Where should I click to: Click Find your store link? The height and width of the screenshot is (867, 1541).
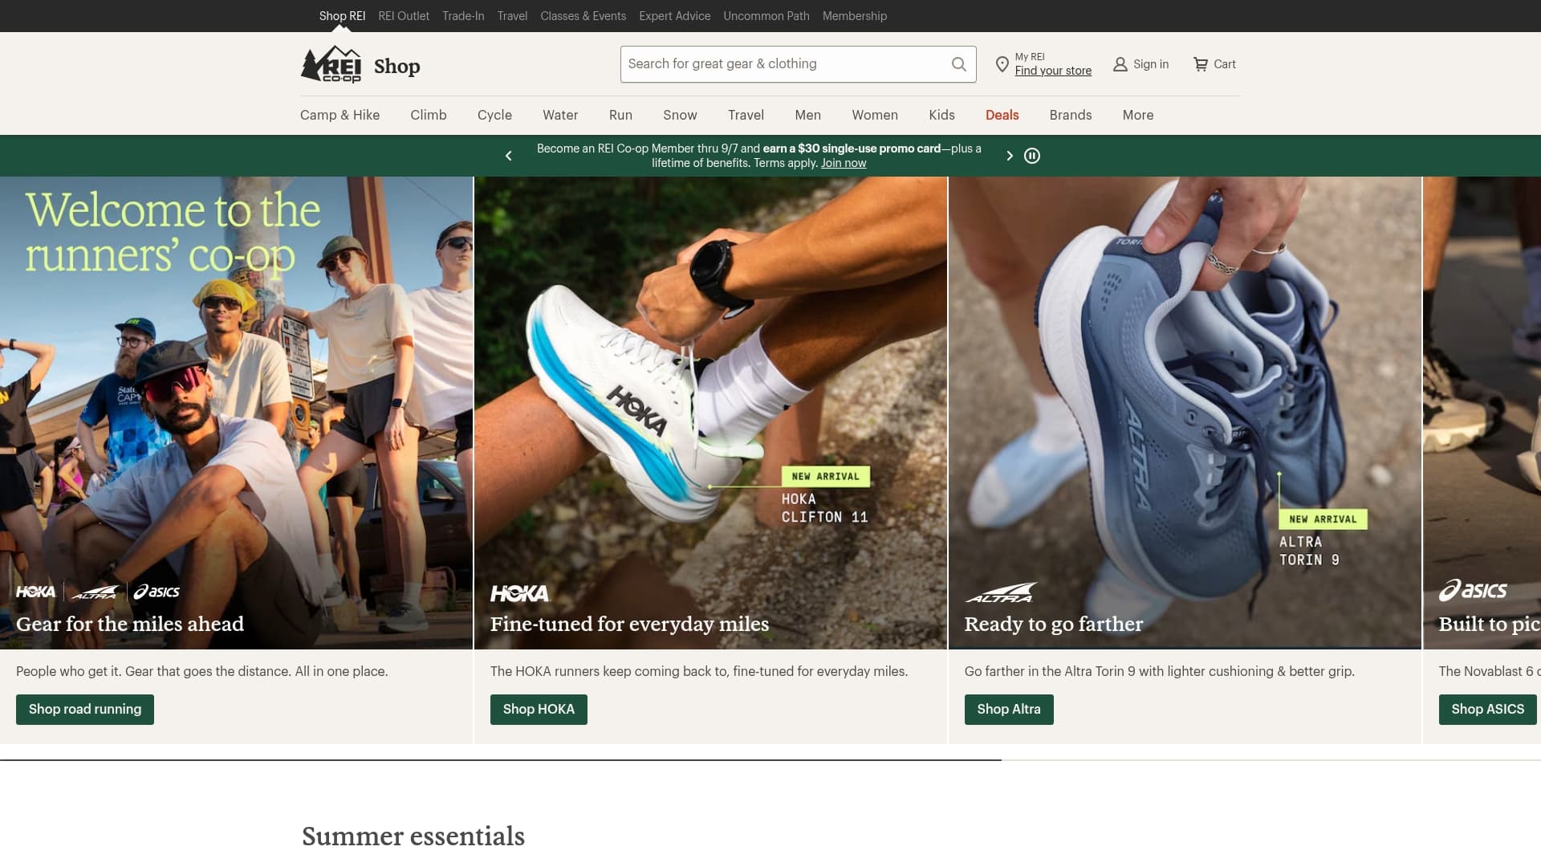1053,71
